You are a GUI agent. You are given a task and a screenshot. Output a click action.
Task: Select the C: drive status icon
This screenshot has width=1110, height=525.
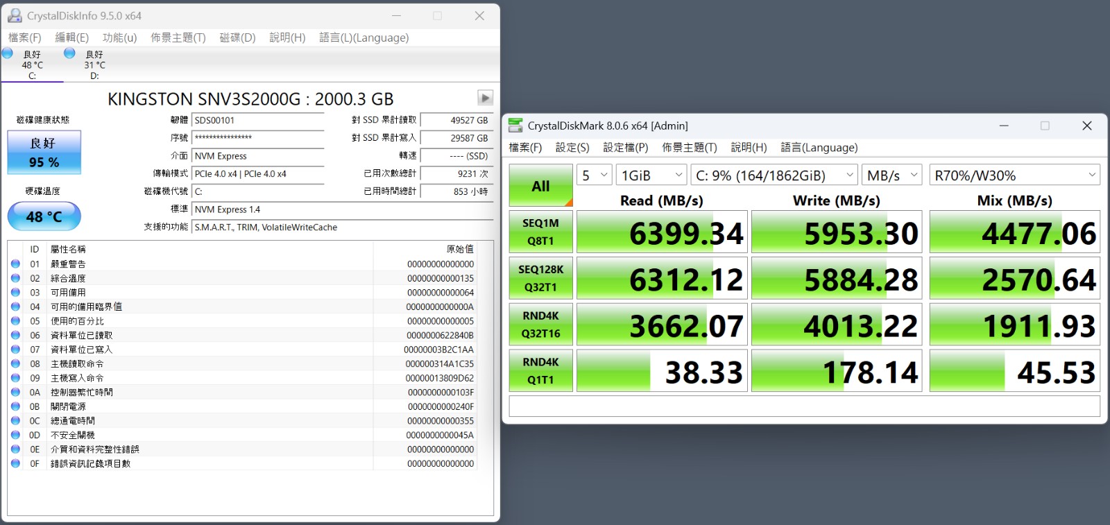8,53
